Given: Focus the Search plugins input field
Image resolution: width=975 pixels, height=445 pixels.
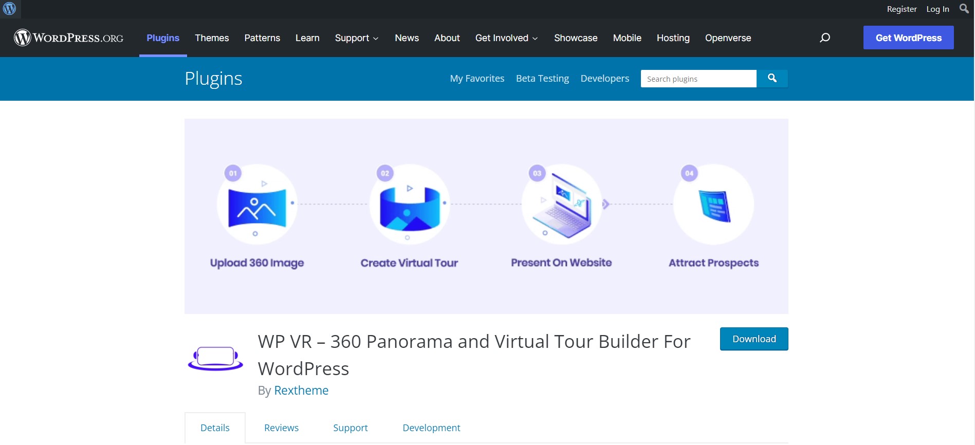Looking at the screenshot, I should coord(698,79).
